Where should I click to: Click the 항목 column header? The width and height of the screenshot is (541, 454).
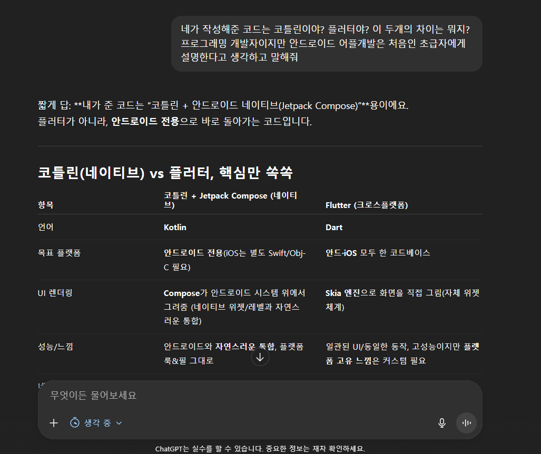(45, 205)
